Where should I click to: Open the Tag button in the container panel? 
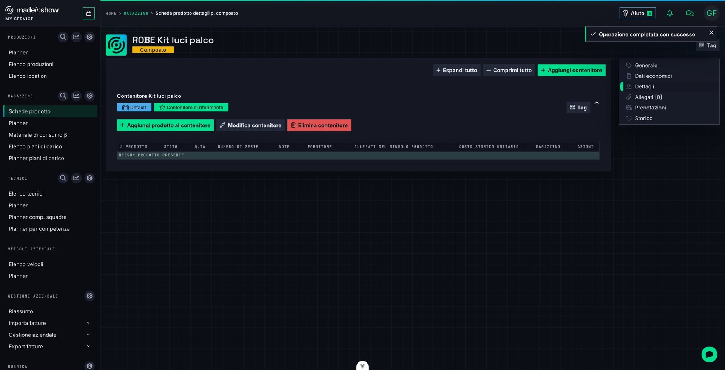click(x=578, y=108)
